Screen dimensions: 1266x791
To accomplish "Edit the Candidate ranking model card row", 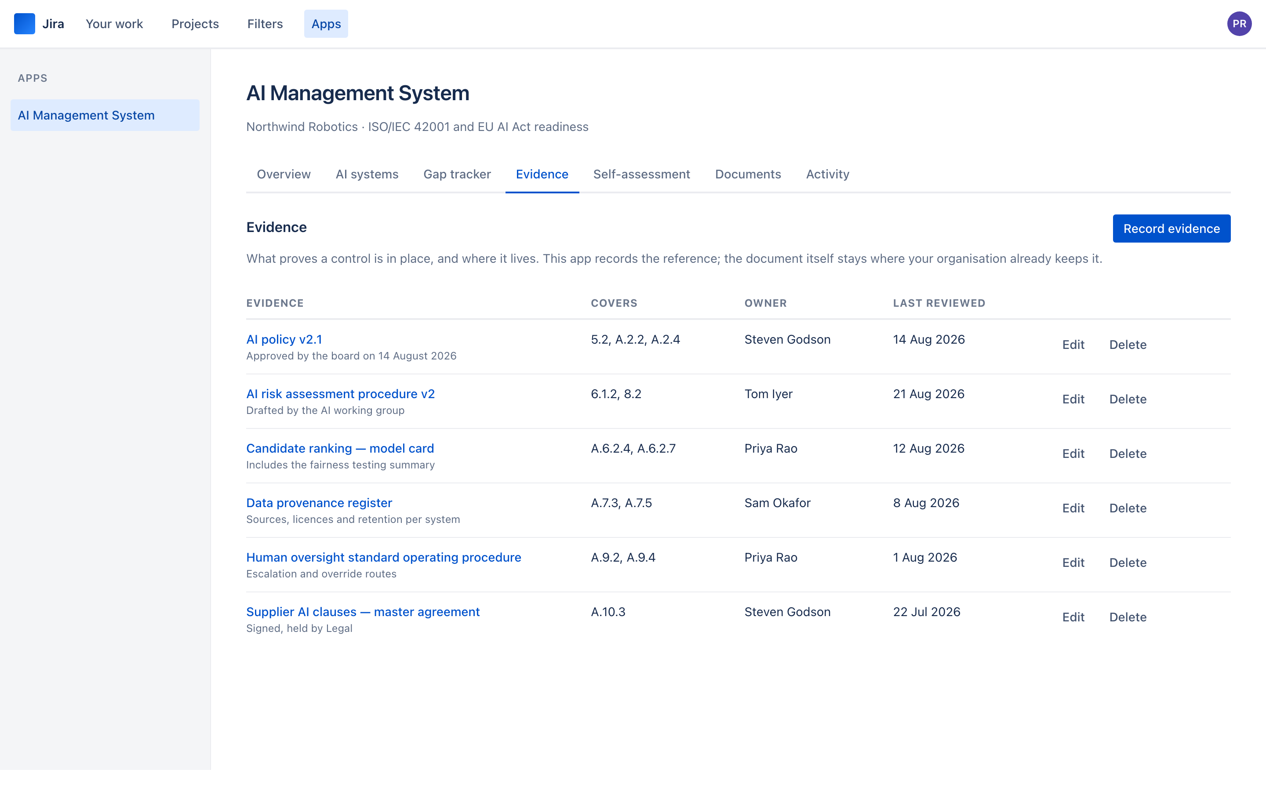I will tap(1073, 454).
